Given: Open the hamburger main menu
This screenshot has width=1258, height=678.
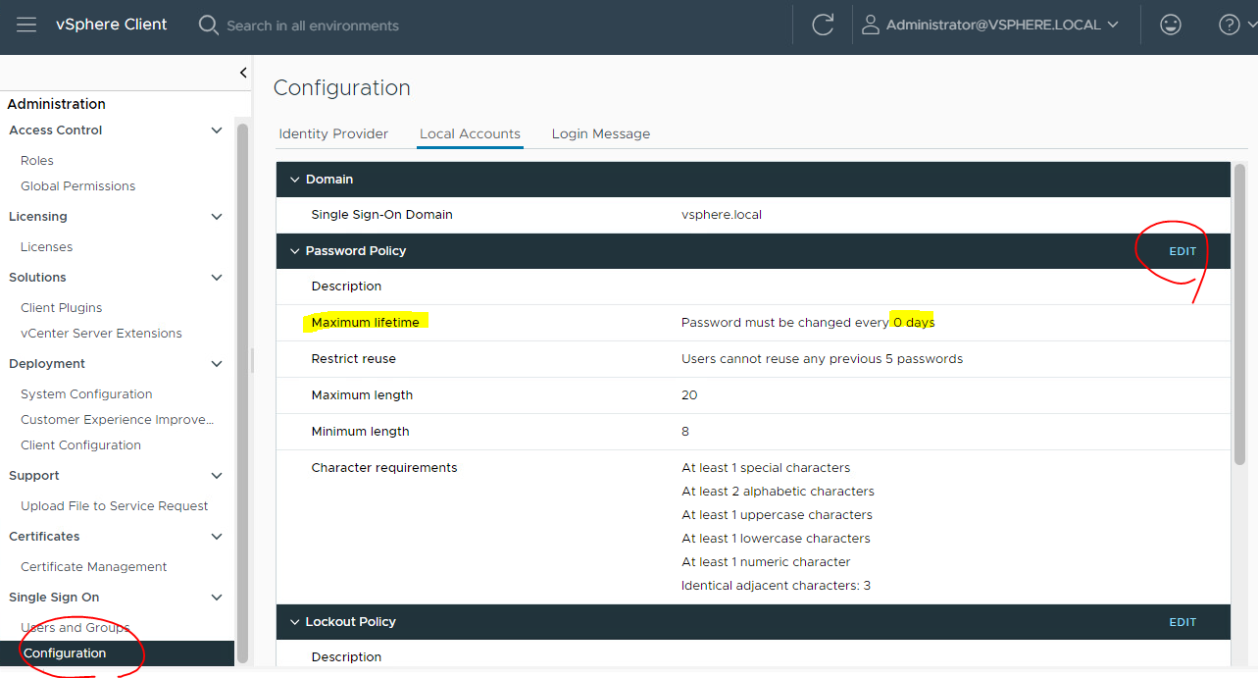Looking at the screenshot, I should [x=26, y=25].
